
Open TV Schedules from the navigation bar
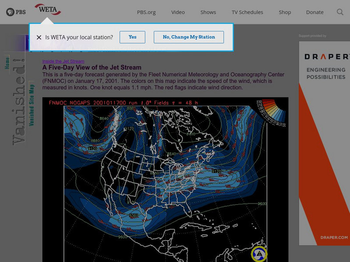248,12
